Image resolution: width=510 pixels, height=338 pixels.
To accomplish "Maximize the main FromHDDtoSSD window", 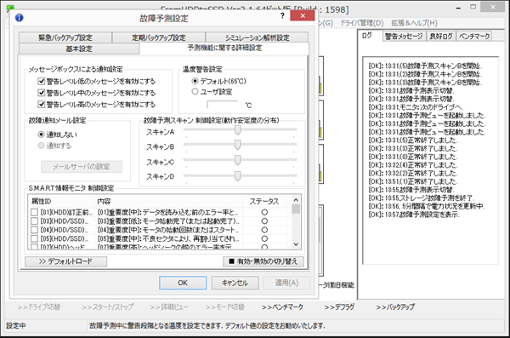I will point(473,7).
